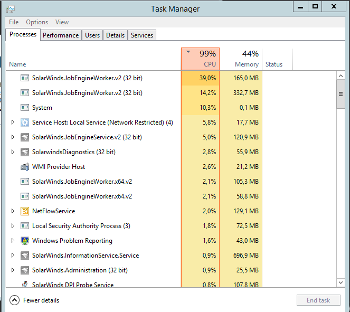Close the Task Manager window
The width and height of the screenshot is (350, 312).
coord(334,6)
